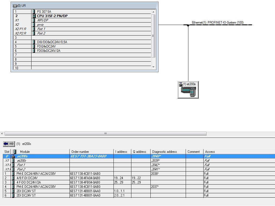Click module icon beside MPI/DP row

34,20
